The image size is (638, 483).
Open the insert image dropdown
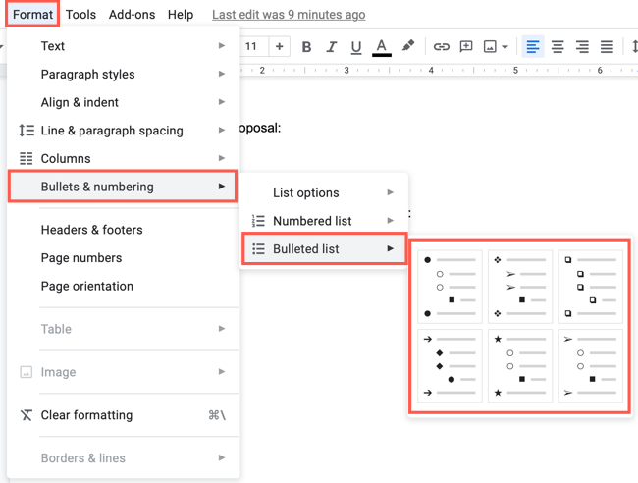pyautogui.click(x=496, y=47)
